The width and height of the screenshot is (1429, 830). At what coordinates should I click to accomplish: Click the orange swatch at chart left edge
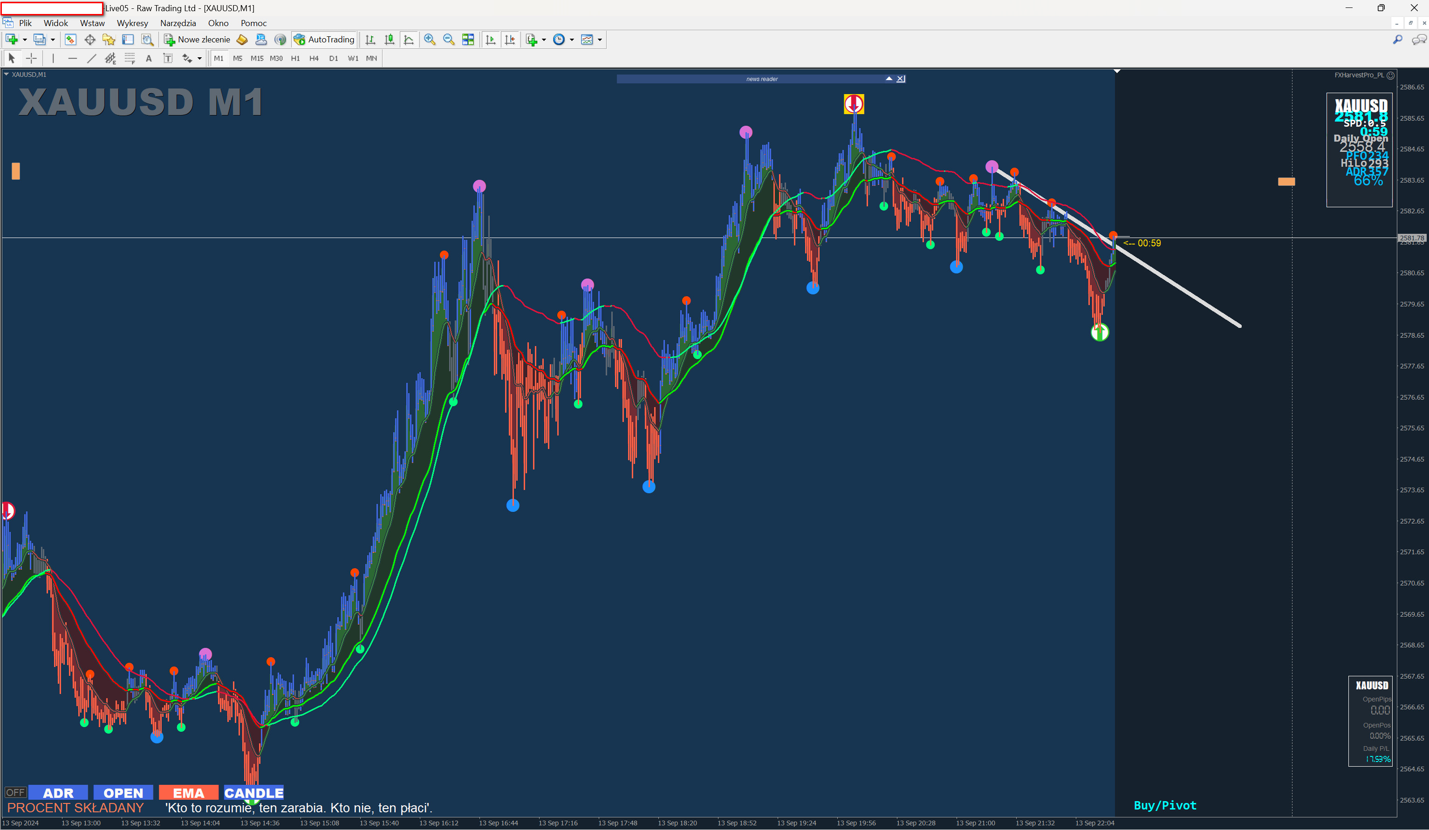(x=16, y=170)
